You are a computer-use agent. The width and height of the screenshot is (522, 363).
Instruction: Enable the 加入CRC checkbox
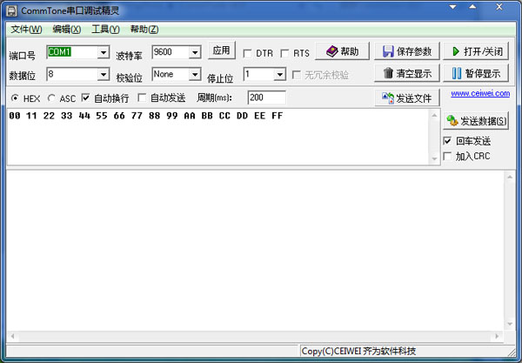448,156
